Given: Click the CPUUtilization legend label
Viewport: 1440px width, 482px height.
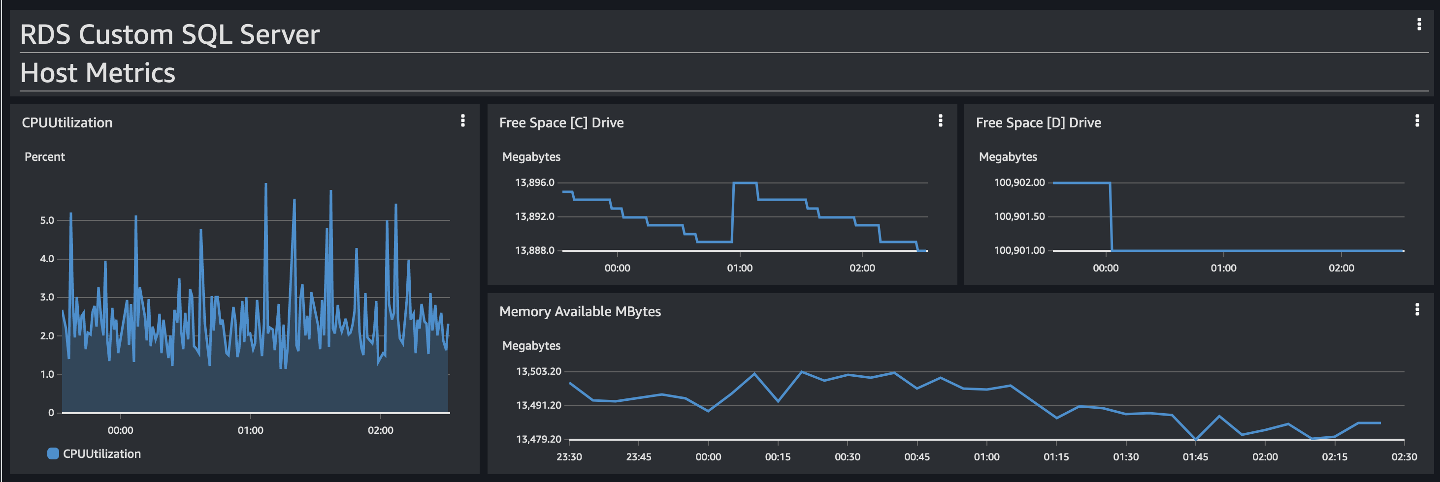Looking at the screenshot, I should pyautogui.click(x=102, y=454).
